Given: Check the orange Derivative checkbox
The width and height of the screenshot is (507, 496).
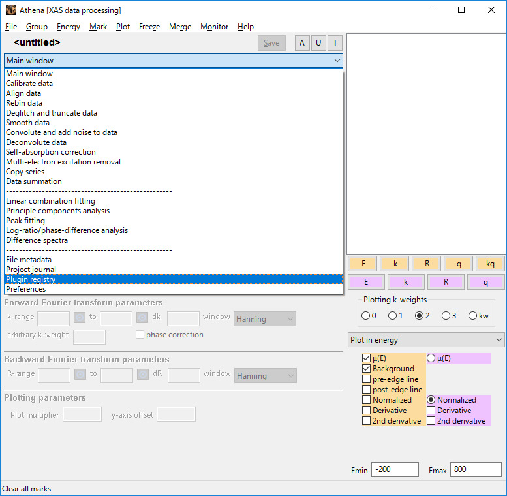Looking at the screenshot, I should pos(366,411).
